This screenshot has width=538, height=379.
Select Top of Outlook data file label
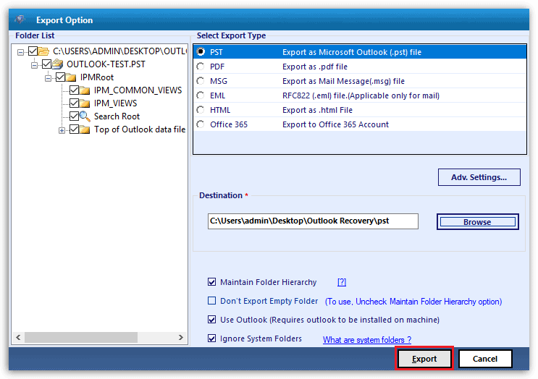pyautogui.click(x=140, y=129)
